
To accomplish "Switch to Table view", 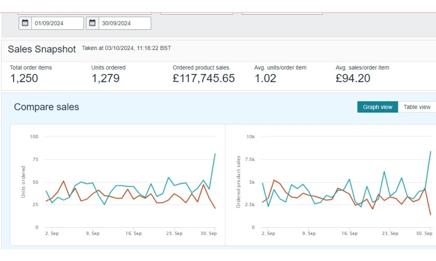I will coord(417,107).
